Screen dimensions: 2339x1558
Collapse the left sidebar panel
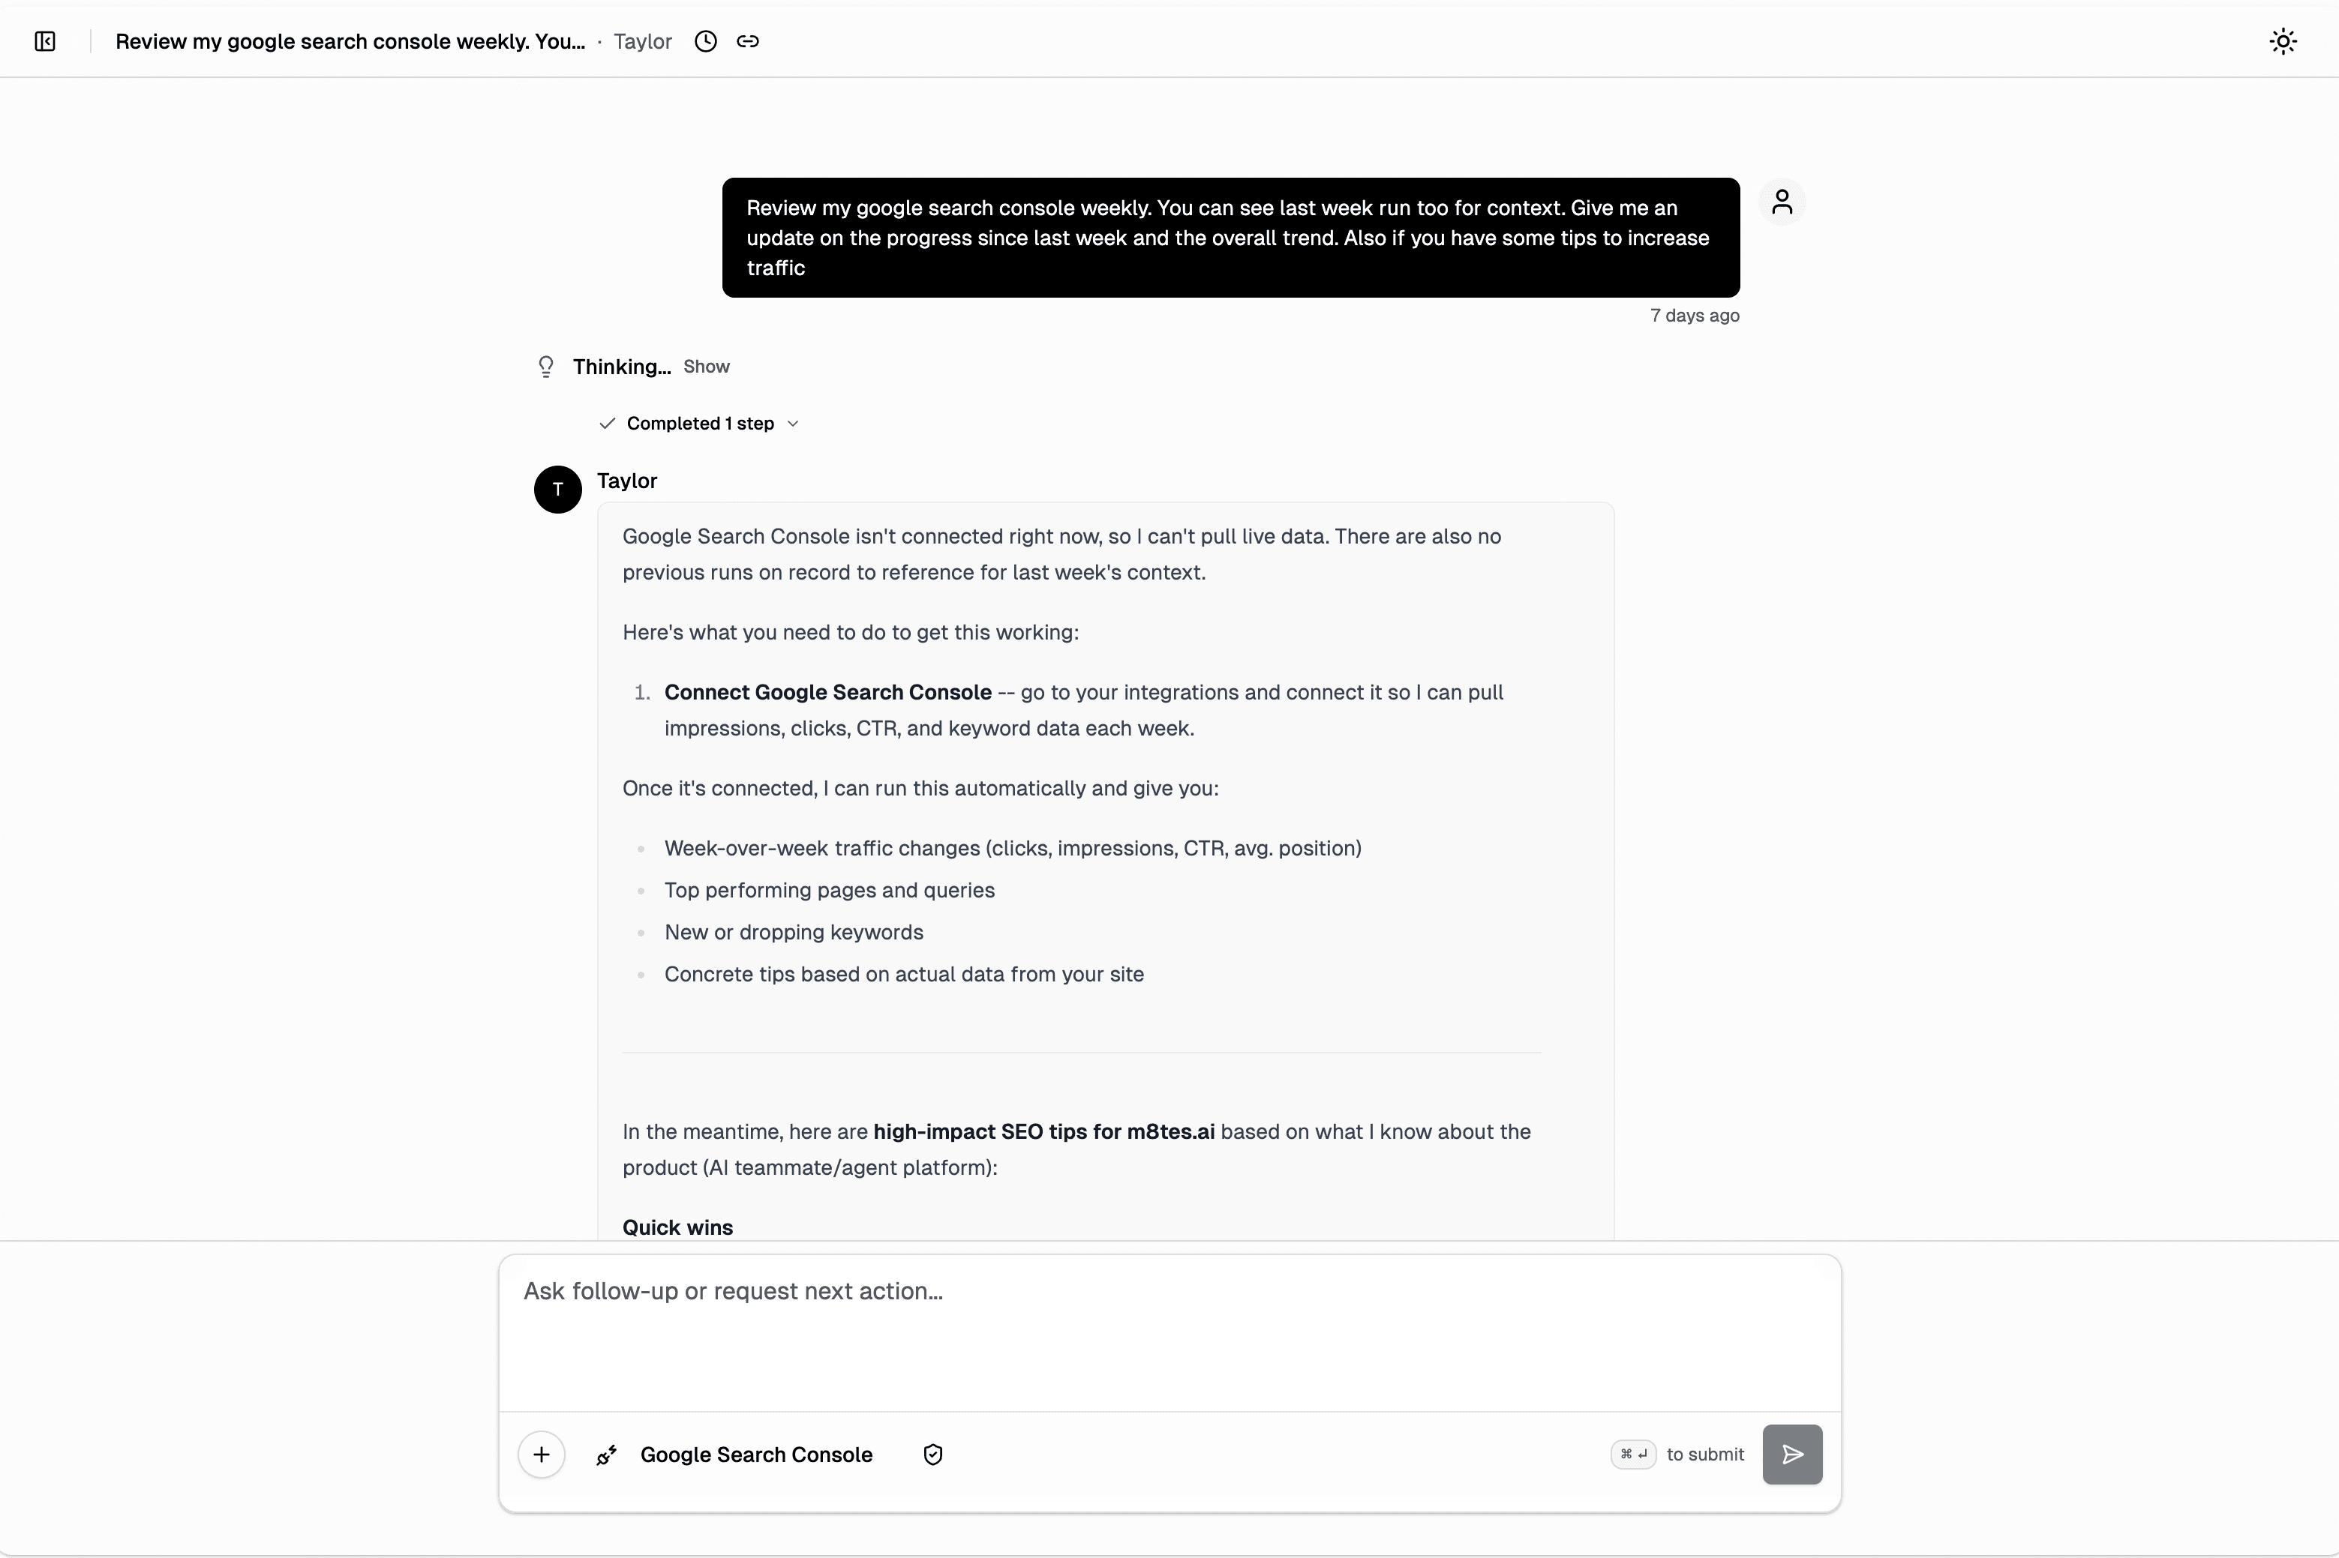(44, 42)
